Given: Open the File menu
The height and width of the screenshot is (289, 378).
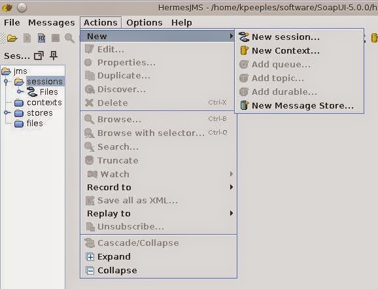Looking at the screenshot, I should [x=12, y=23].
